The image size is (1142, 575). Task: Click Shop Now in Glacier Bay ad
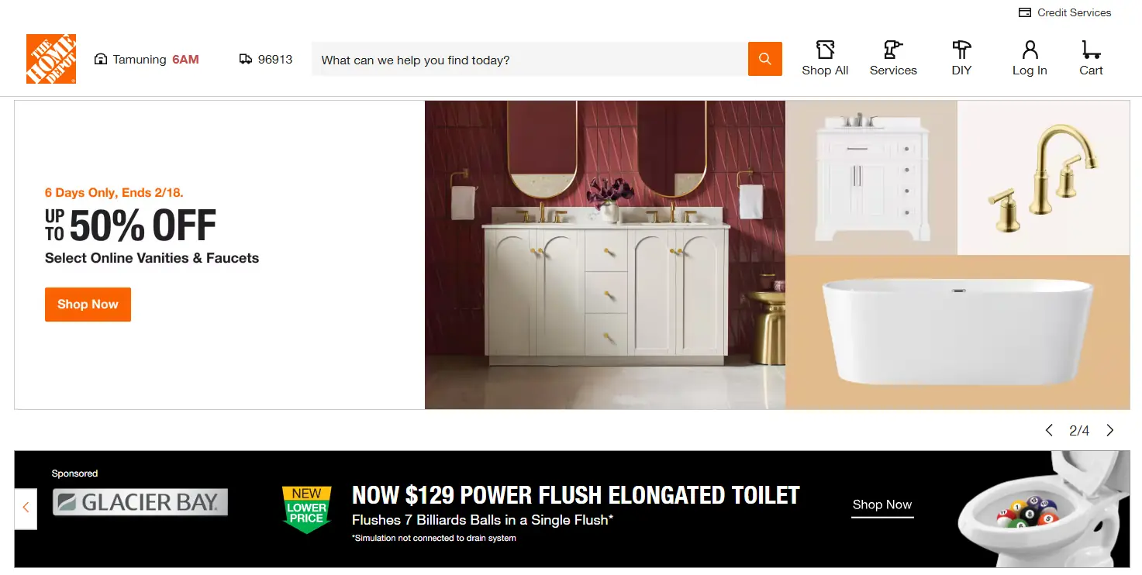pyautogui.click(x=882, y=505)
